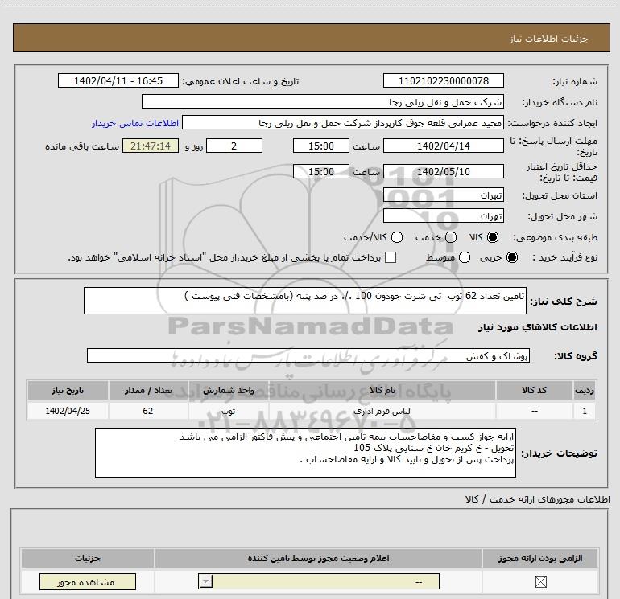This screenshot has width=620, height=599.
Task: Click the اعلام وضعیت مجوز column header
Action: coord(318,558)
